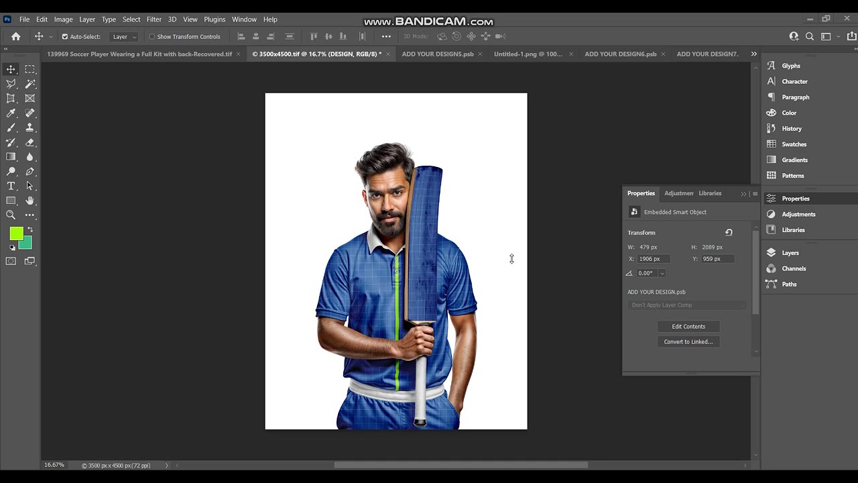Screen dimensions: 858x483
Task: Open the Layer menu
Action: coord(87,19)
